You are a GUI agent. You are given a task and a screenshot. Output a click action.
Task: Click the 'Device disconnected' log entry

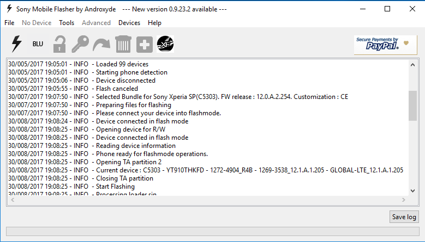pos(82,80)
